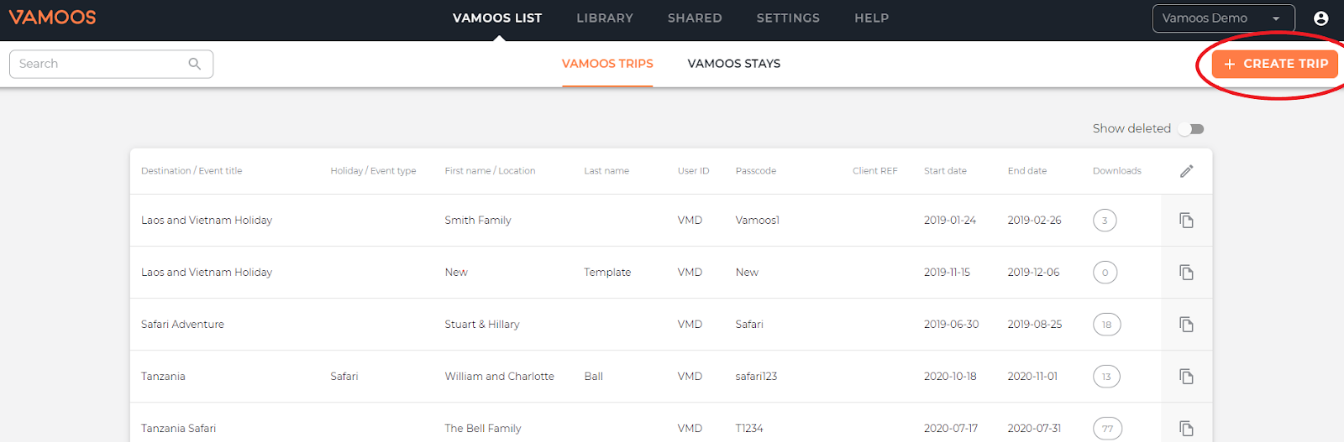The width and height of the screenshot is (1344, 442).
Task: Click the pencil edit columns icon
Action: coord(1186,171)
